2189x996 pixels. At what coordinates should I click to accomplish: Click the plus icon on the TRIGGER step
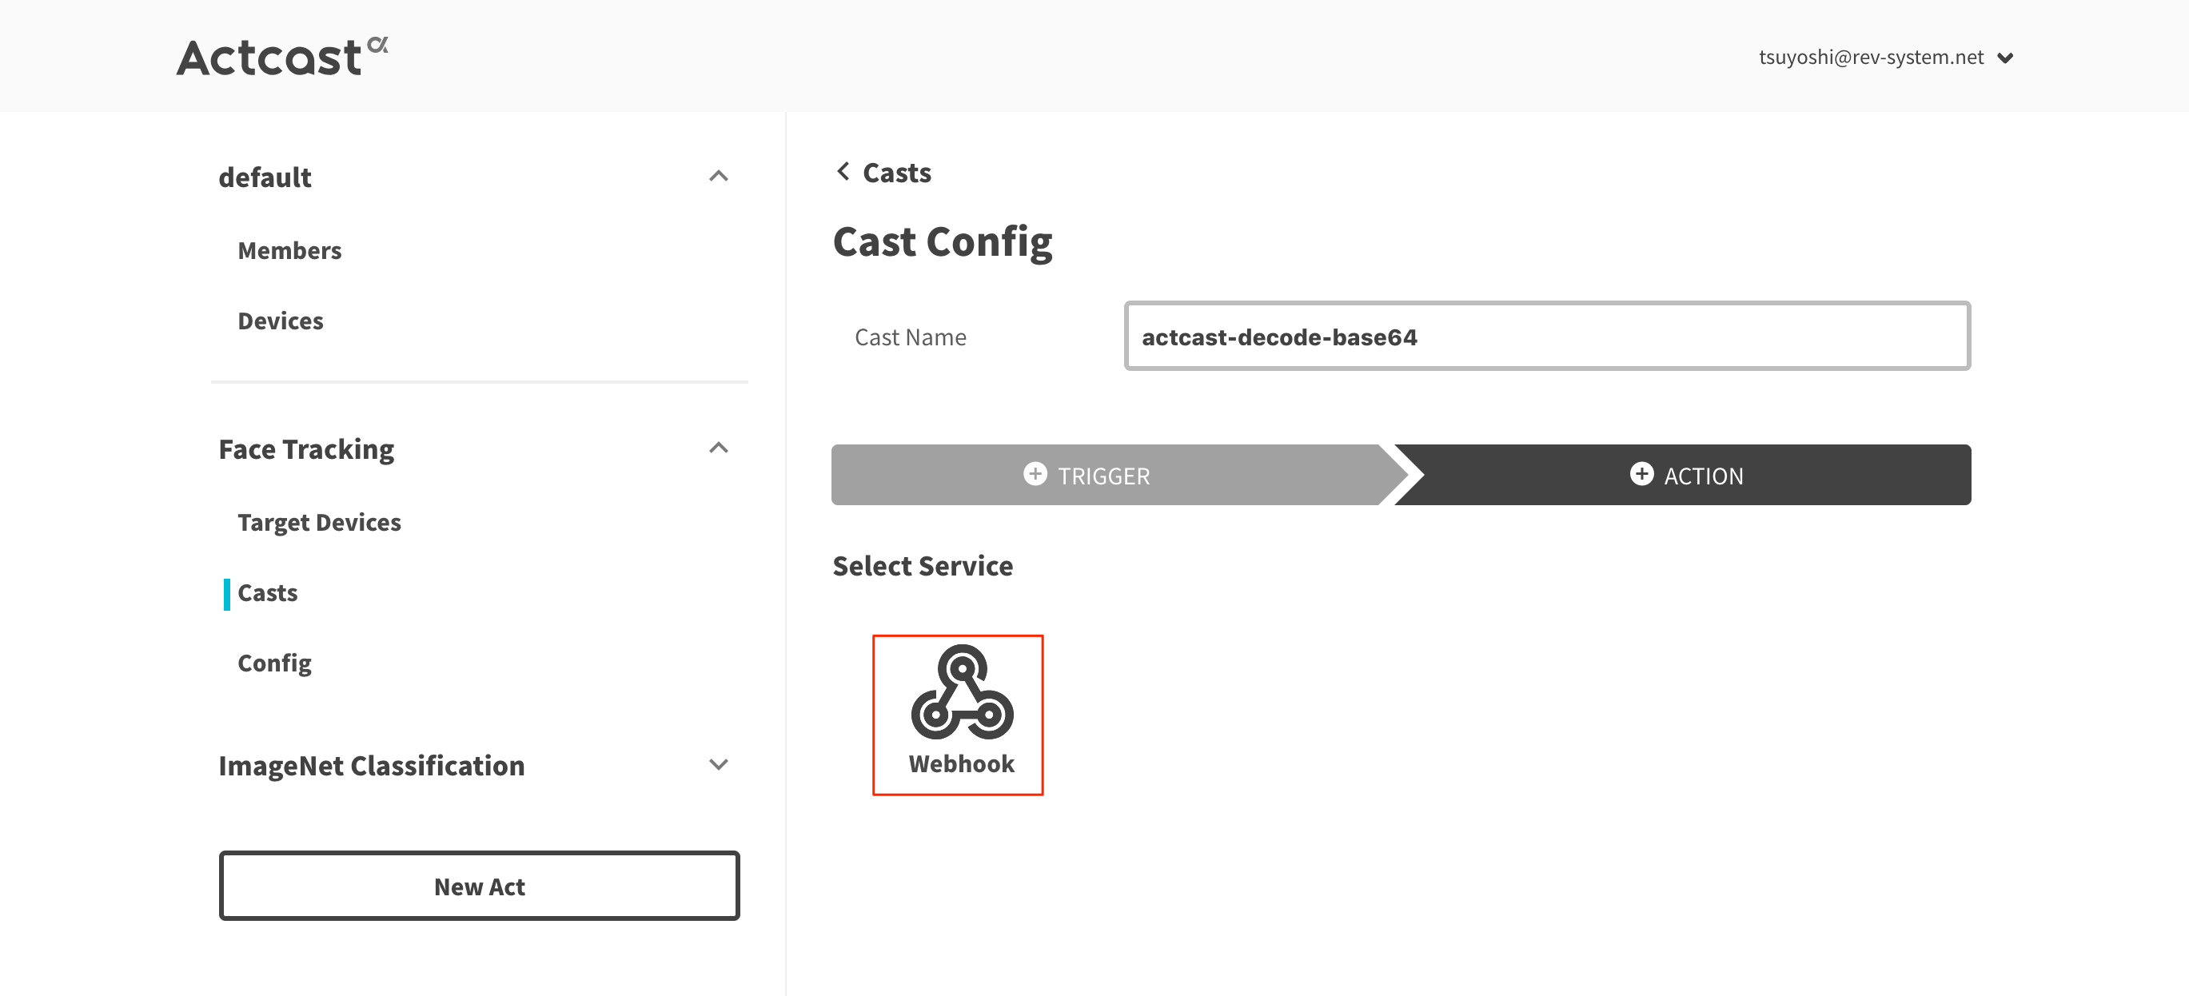(x=1035, y=475)
